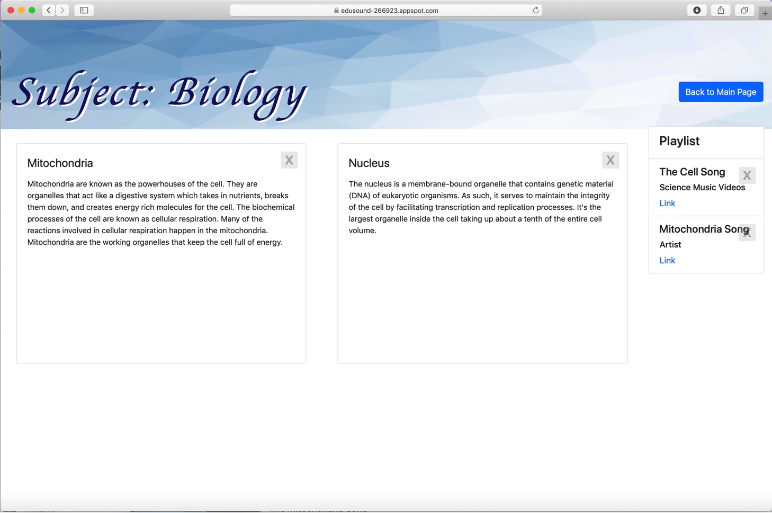The image size is (772, 513).
Task: Click the Nucleus card title
Action: tap(369, 163)
